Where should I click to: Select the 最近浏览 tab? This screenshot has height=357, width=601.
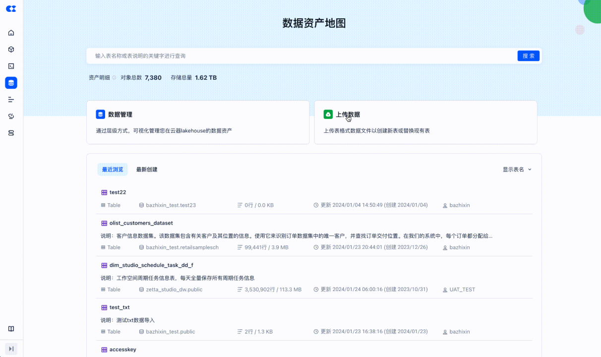point(112,170)
